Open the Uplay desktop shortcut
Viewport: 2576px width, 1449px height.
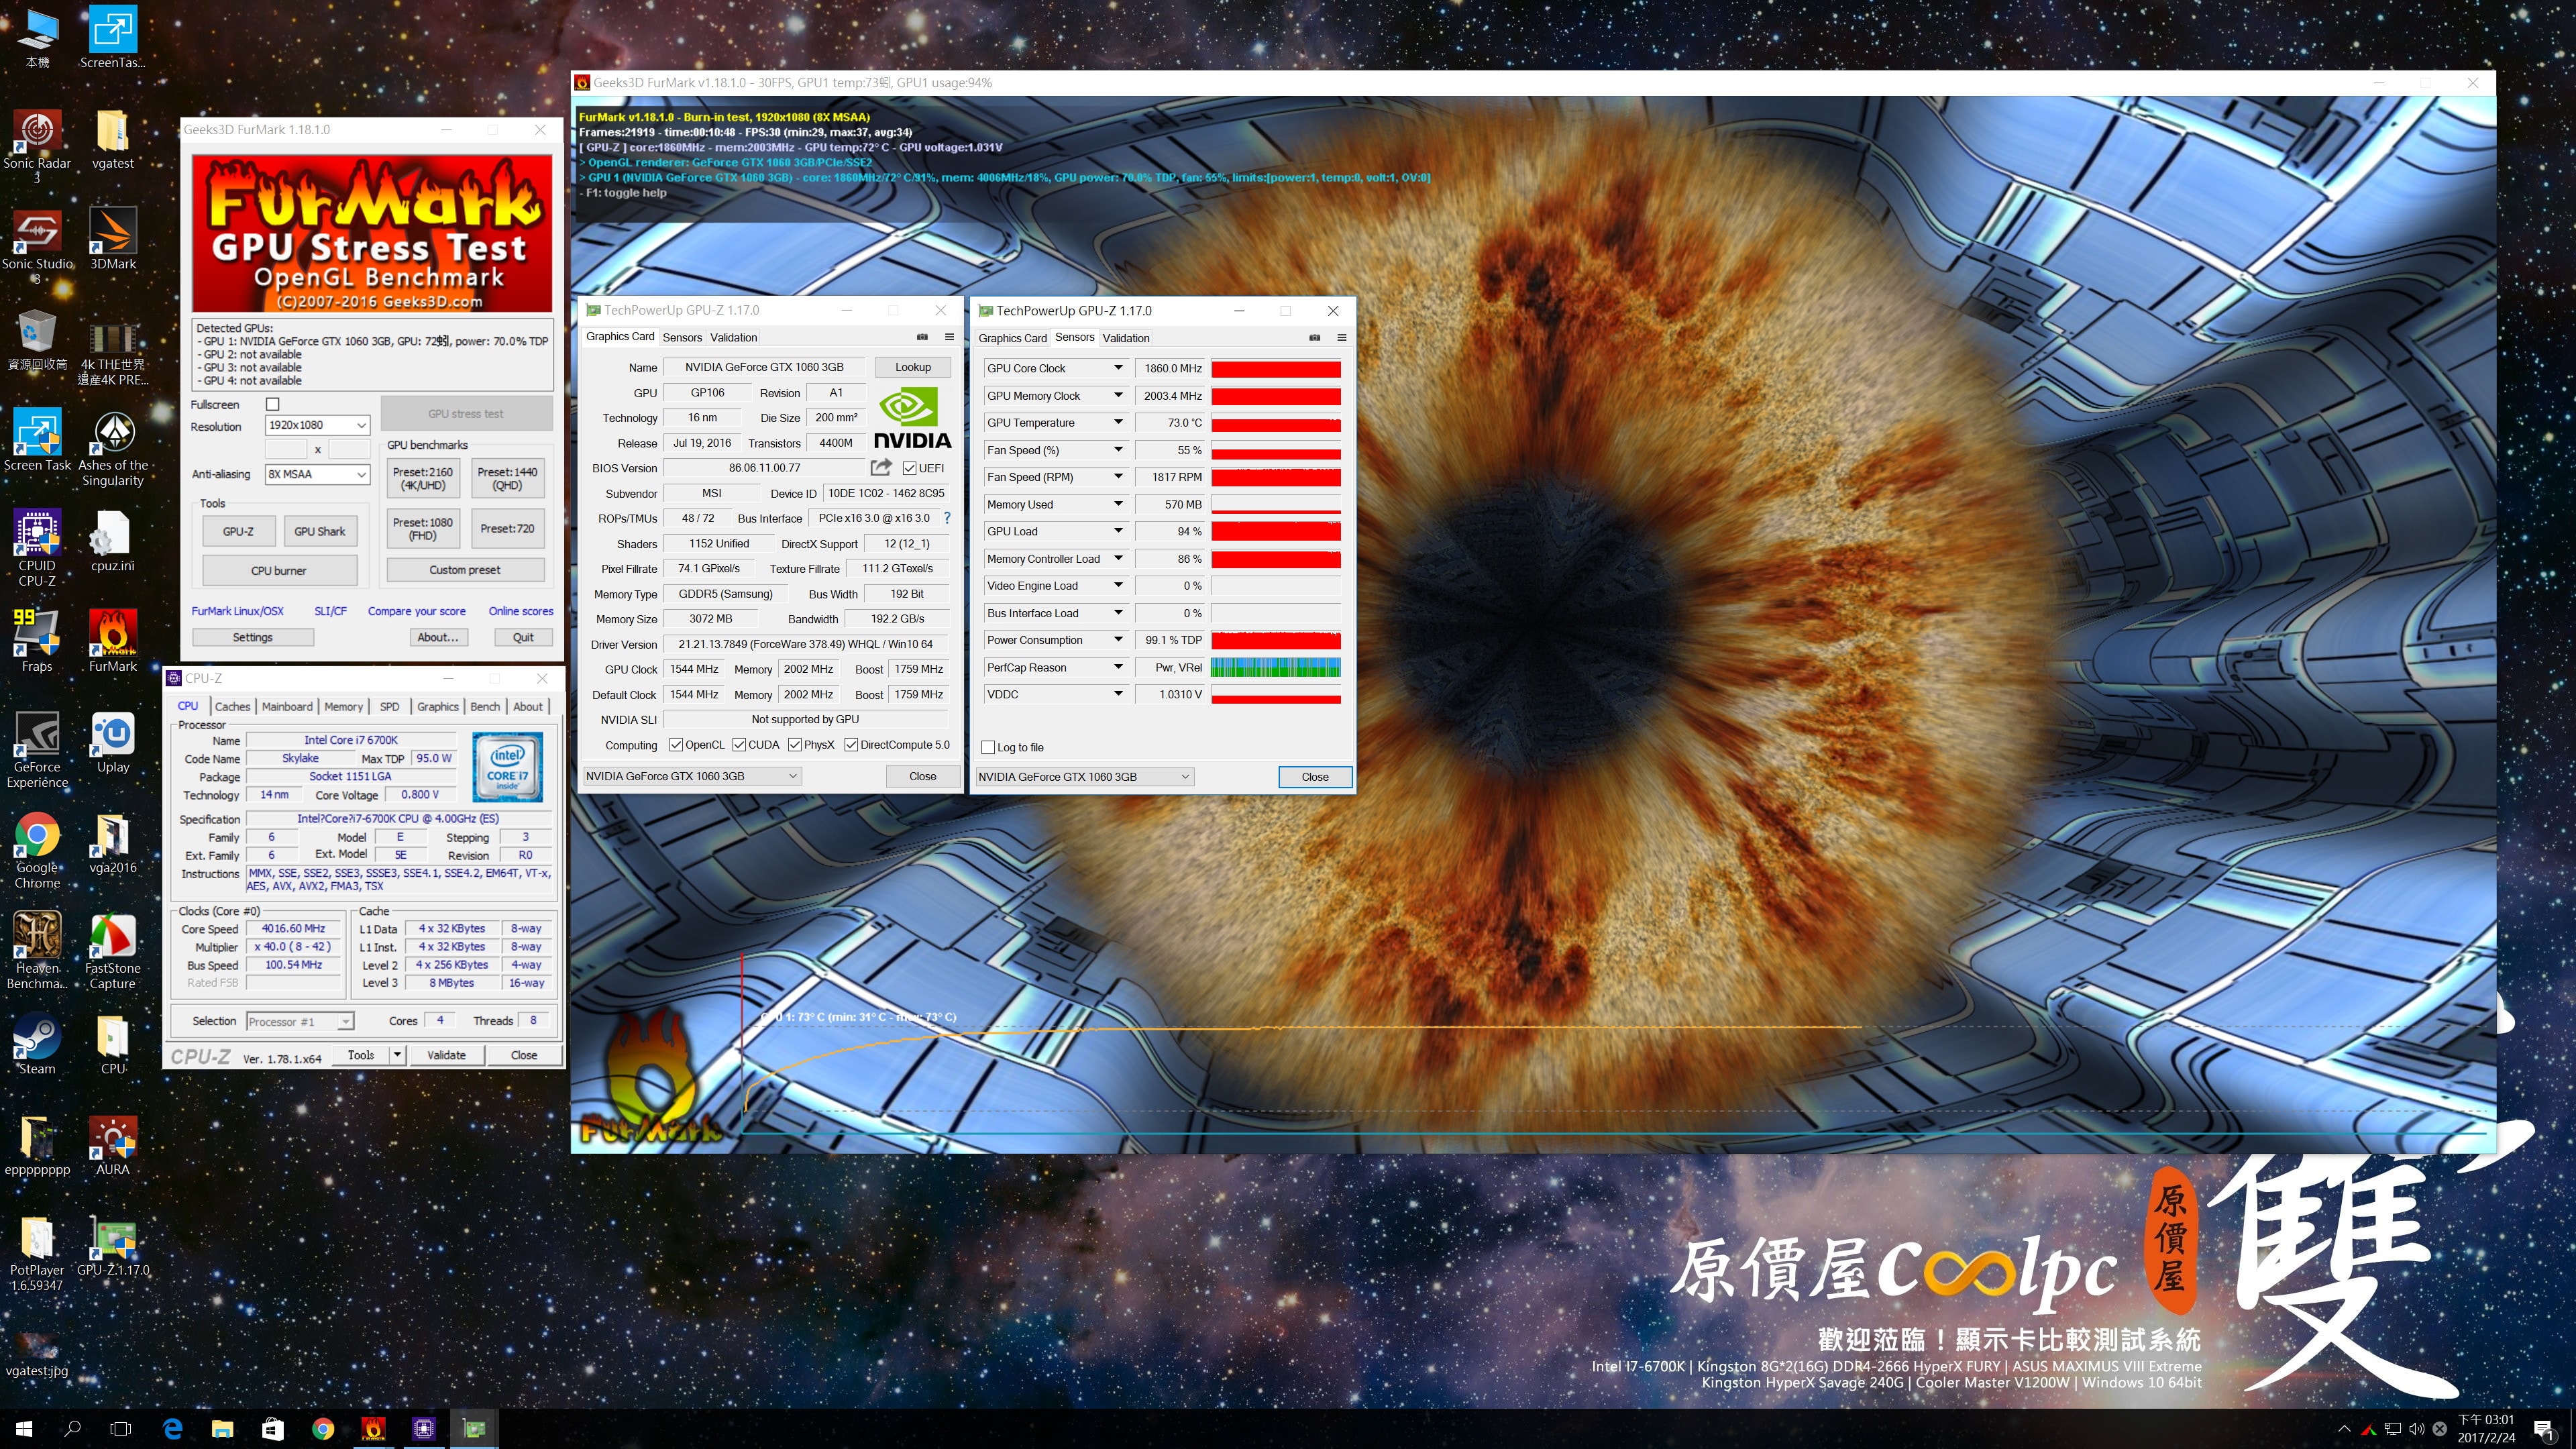[x=113, y=743]
